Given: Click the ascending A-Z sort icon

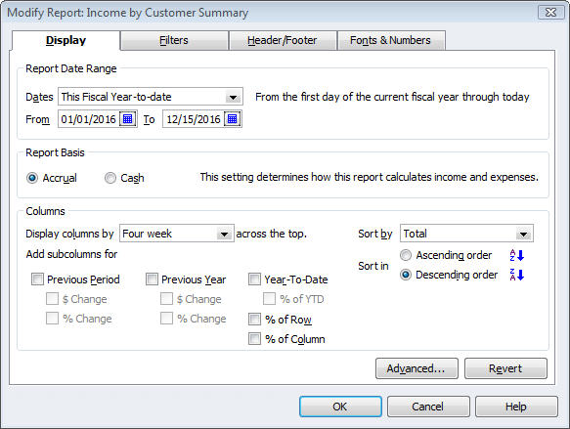Looking at the screenshot, I should [516, 255].
